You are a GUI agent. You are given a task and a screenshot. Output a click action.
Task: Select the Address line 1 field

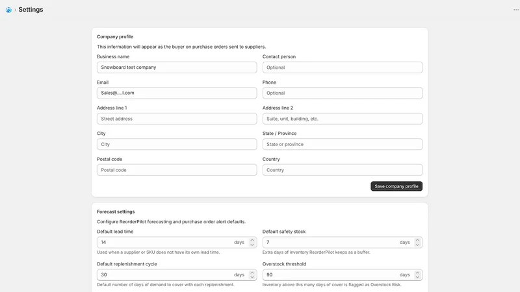[177, 119]
